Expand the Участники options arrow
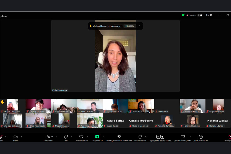231x154 pixels. (x=57, y=137)
